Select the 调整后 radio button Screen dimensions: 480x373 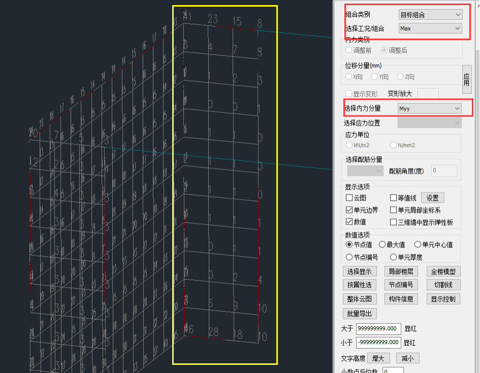pyautogui.click(x=384, y=50)
